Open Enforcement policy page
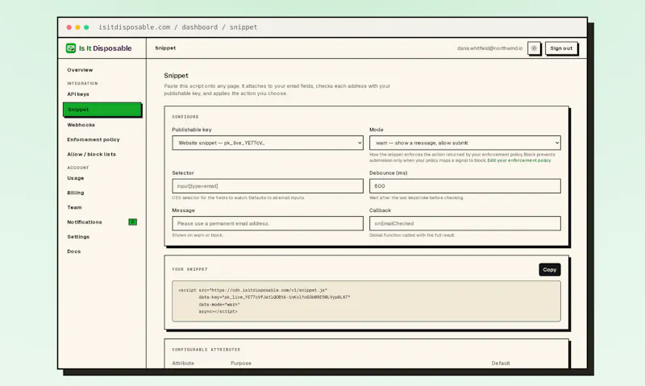Viewport: 645px width, 386px height. point(94,139)
